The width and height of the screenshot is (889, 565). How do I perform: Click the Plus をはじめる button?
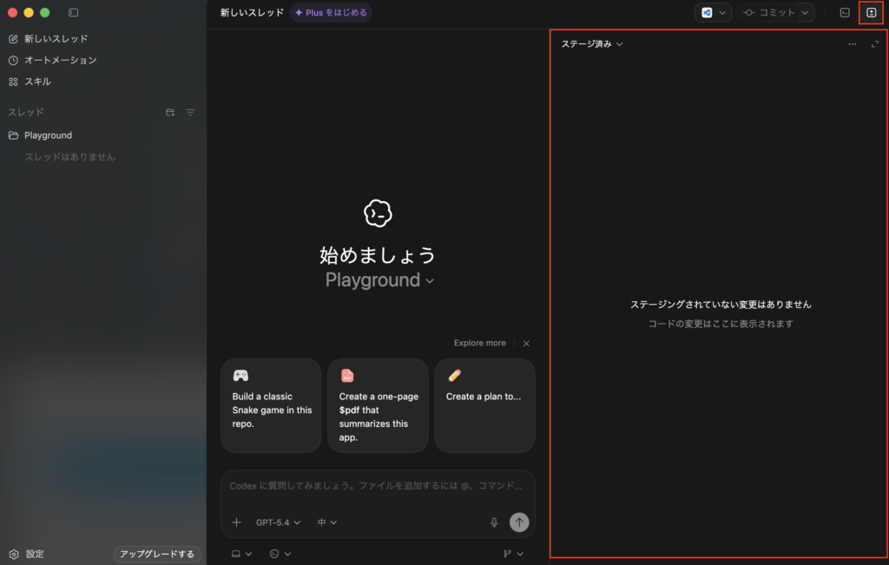point(331,13)
